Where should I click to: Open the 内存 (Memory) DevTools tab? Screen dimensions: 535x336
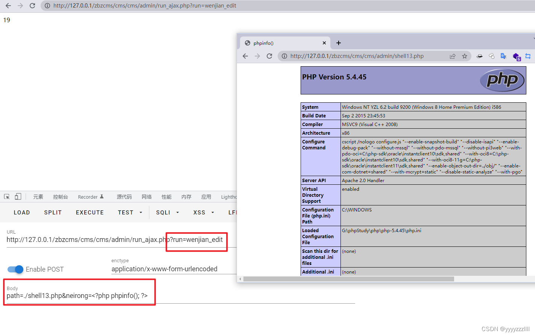coord(186,197)
